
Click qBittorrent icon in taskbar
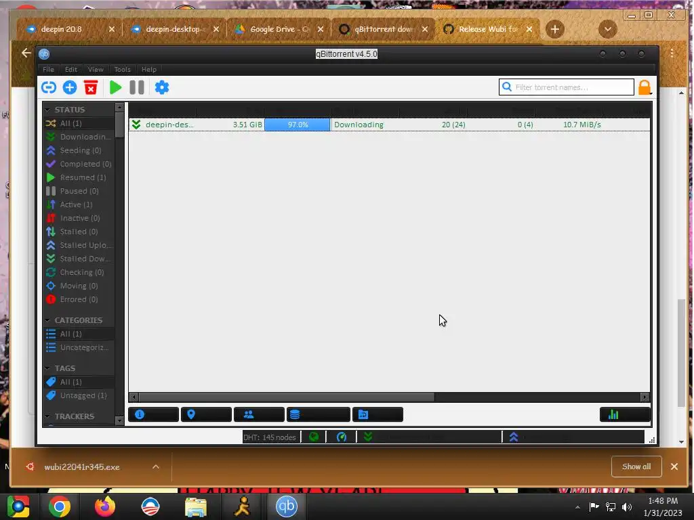coord(287,506)
